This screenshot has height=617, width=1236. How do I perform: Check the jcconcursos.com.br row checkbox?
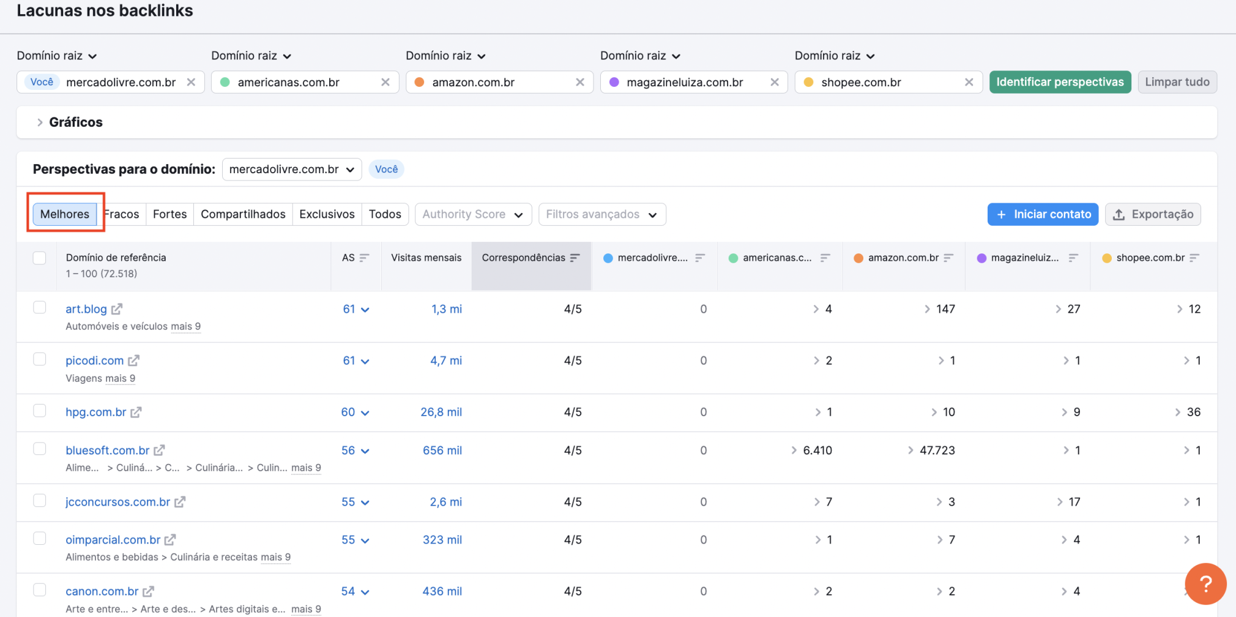pos(40,500)
